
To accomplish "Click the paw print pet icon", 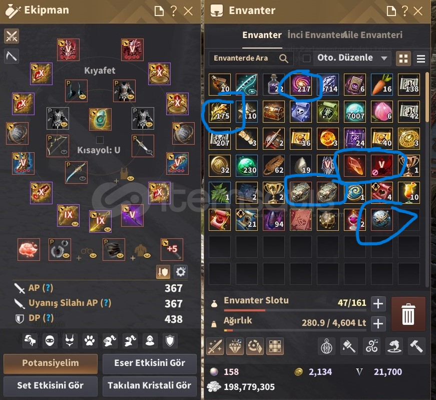I will pos(90,340).
